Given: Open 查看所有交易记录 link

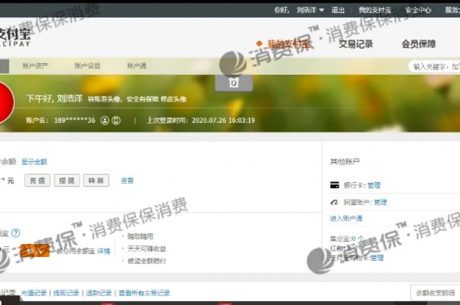Looking at the screenshot, I should 144,292.
